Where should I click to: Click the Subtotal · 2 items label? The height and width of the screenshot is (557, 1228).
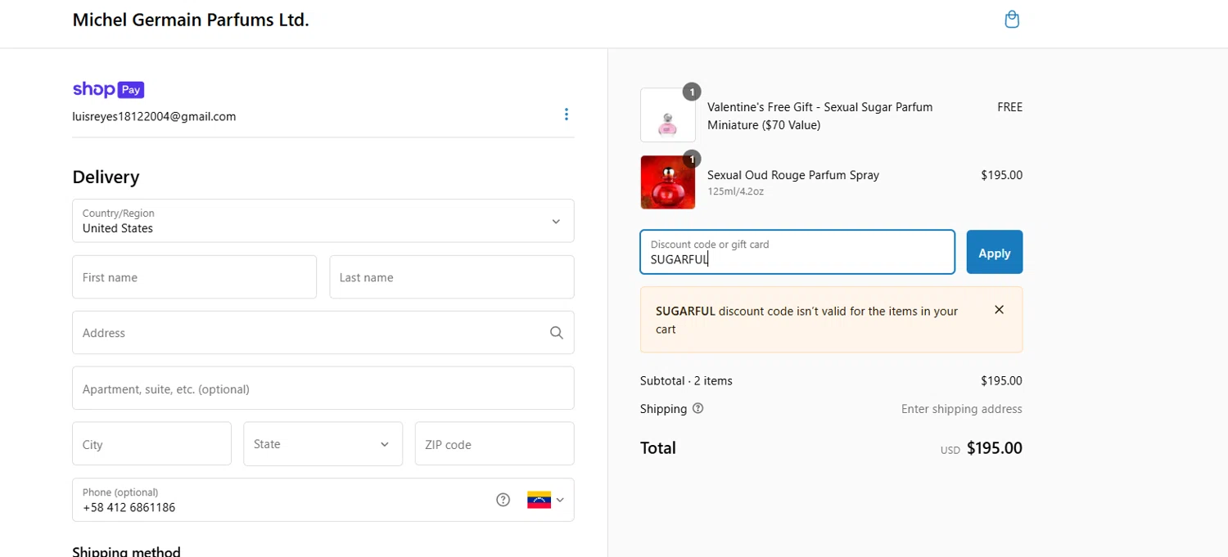pos(686,381)
